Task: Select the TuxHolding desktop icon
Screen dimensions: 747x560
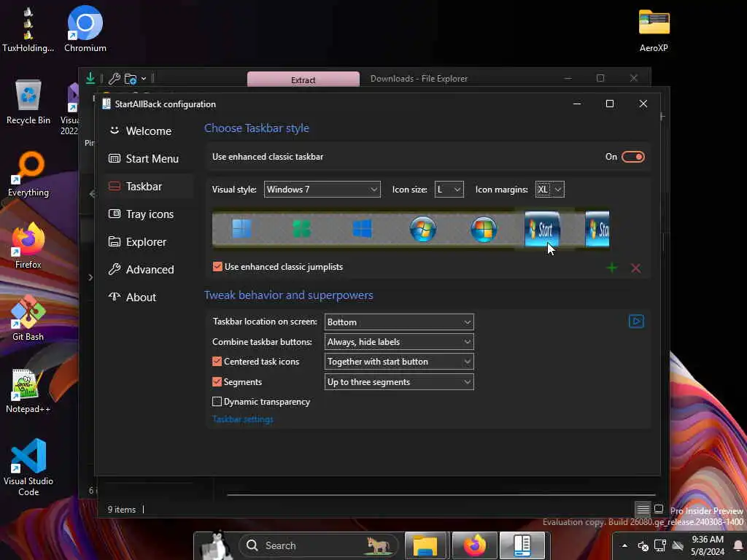Action: 28,29
